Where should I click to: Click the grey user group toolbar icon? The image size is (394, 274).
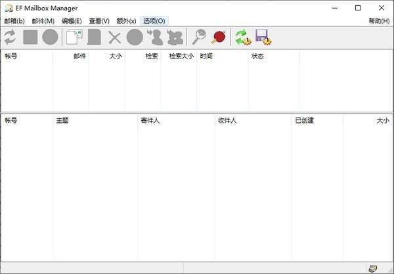point(175,37)
